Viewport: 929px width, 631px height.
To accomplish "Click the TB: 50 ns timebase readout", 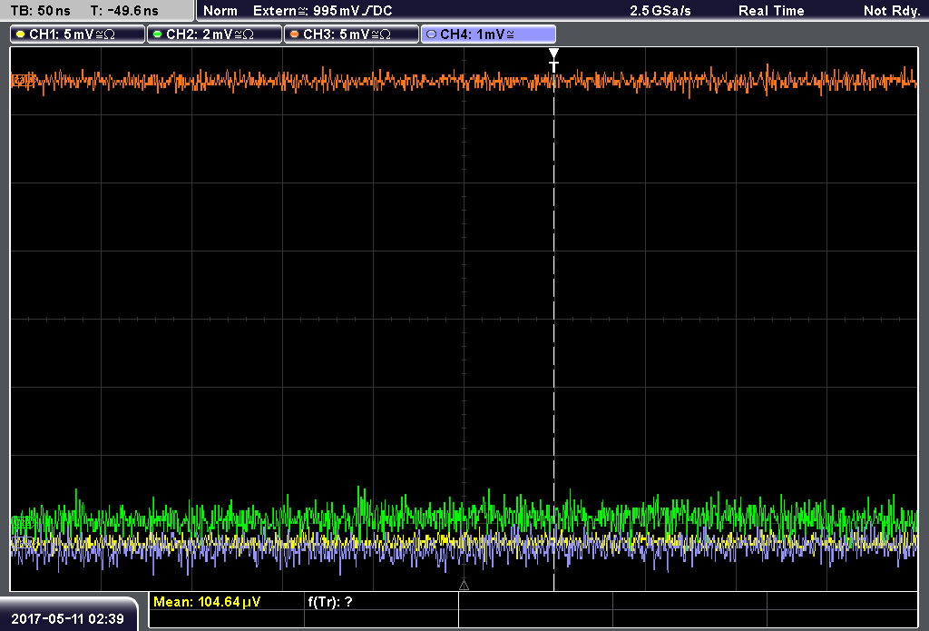I will pos(40,11).
